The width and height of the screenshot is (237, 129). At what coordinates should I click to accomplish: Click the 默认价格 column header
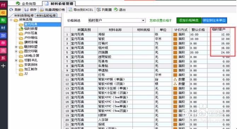[198, 30]
